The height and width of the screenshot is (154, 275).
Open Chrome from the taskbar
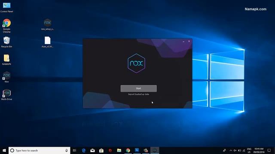[128, 150]
